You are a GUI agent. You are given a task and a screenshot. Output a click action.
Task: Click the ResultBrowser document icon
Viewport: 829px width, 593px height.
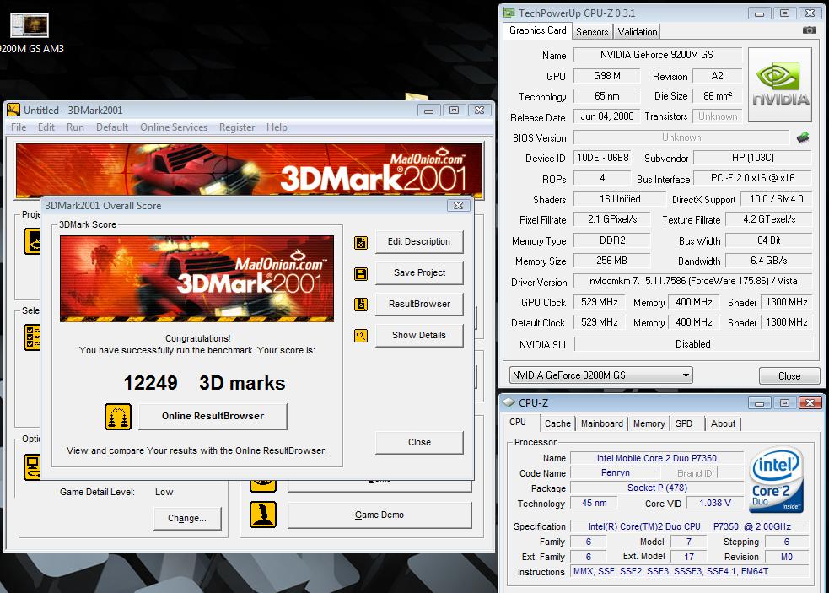coord(361,305)
